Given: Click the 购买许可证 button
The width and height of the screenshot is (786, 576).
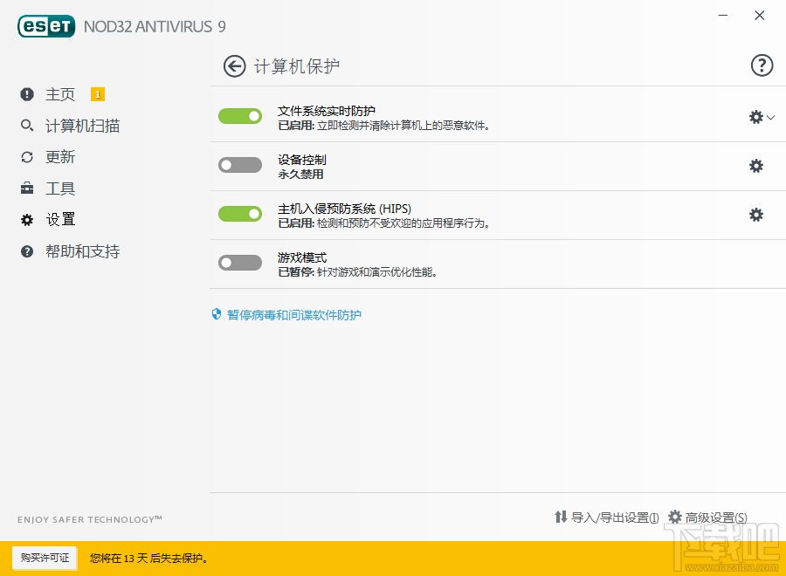Looking at the screenshot, I should click(x=44, y=558).
